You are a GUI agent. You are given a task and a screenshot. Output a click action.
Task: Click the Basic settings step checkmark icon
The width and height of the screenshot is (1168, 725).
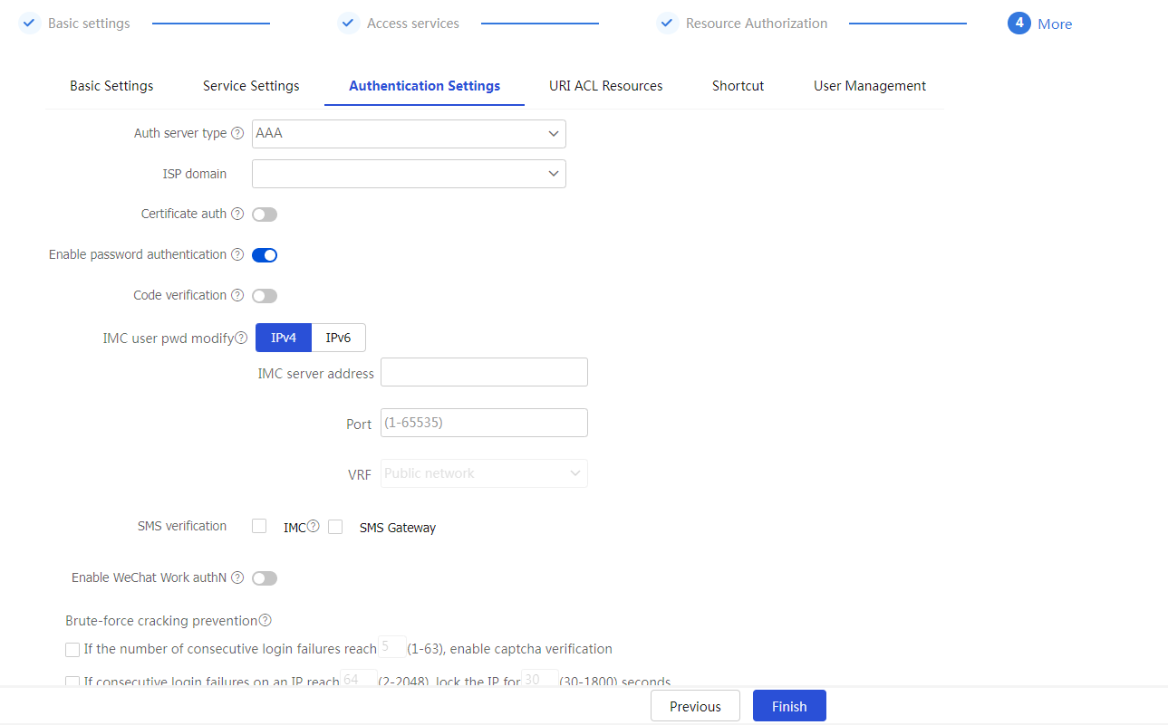(x=30, y=24)
